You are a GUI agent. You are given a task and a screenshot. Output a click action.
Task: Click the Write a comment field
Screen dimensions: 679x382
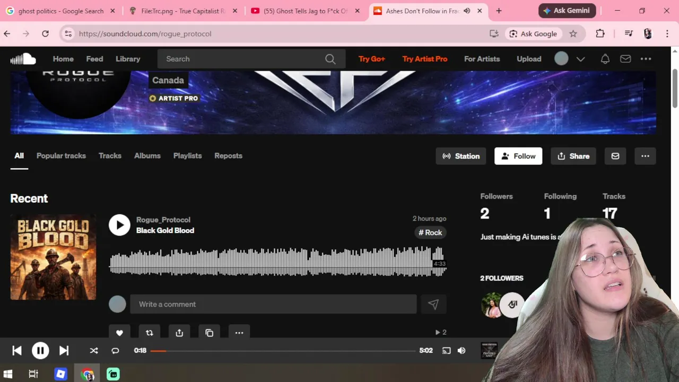coord(273,304)
